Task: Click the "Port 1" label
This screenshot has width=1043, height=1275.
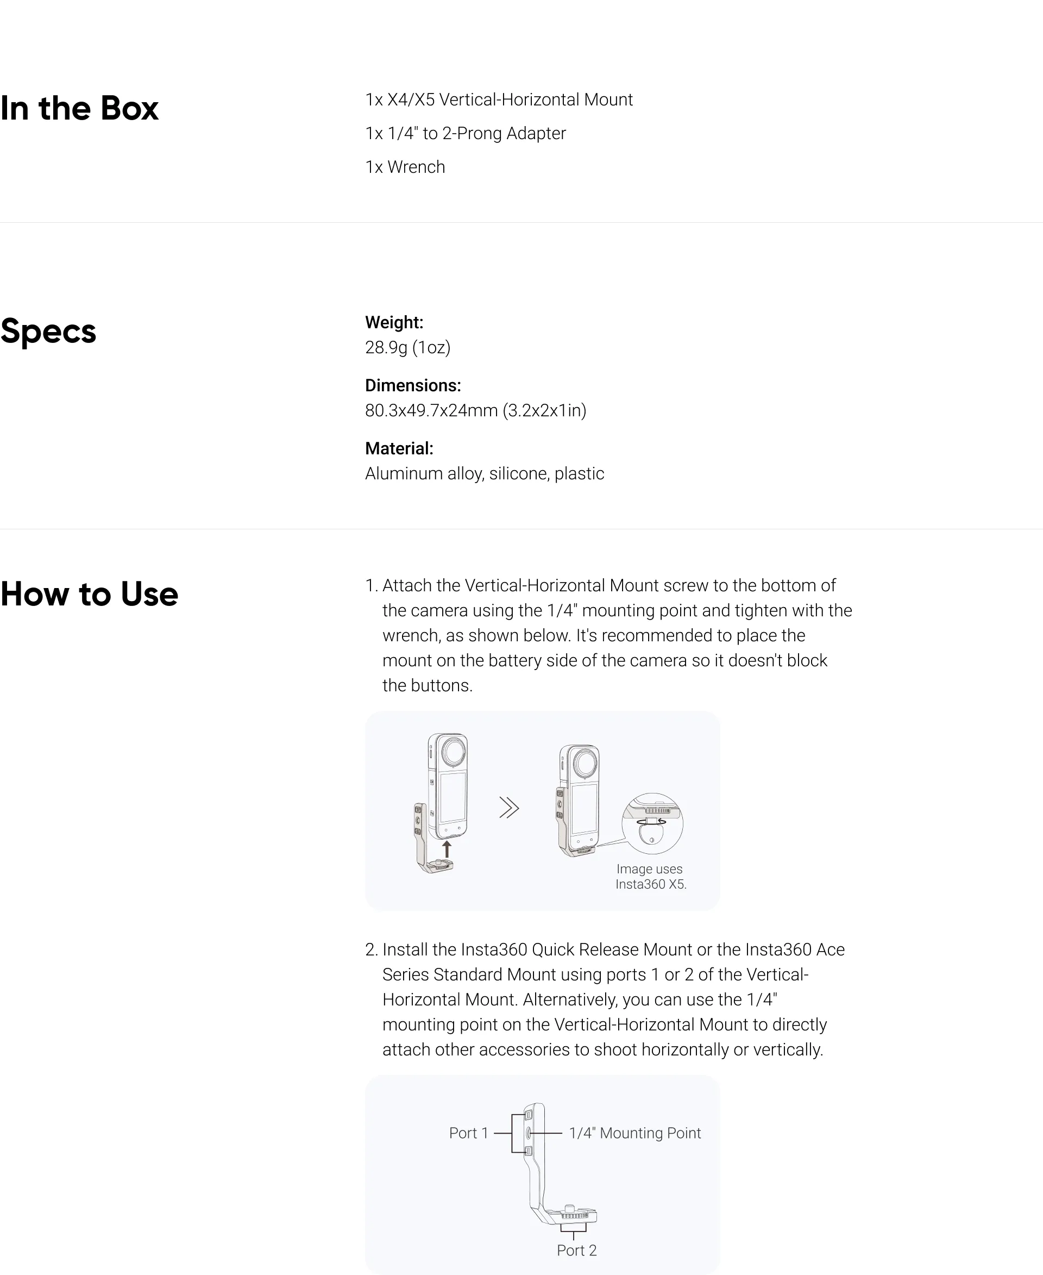Action: tap(469, 1133)
